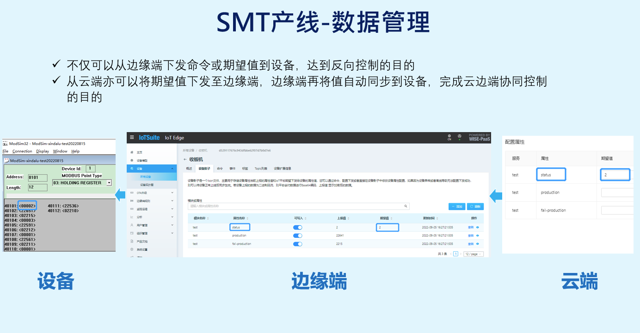Open the user account icon in IoT Edge header
The image size is (640, 333).
point(460,137)
